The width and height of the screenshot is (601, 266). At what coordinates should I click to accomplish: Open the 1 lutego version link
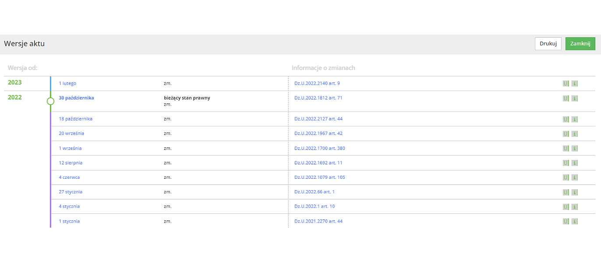coord(67,83)
